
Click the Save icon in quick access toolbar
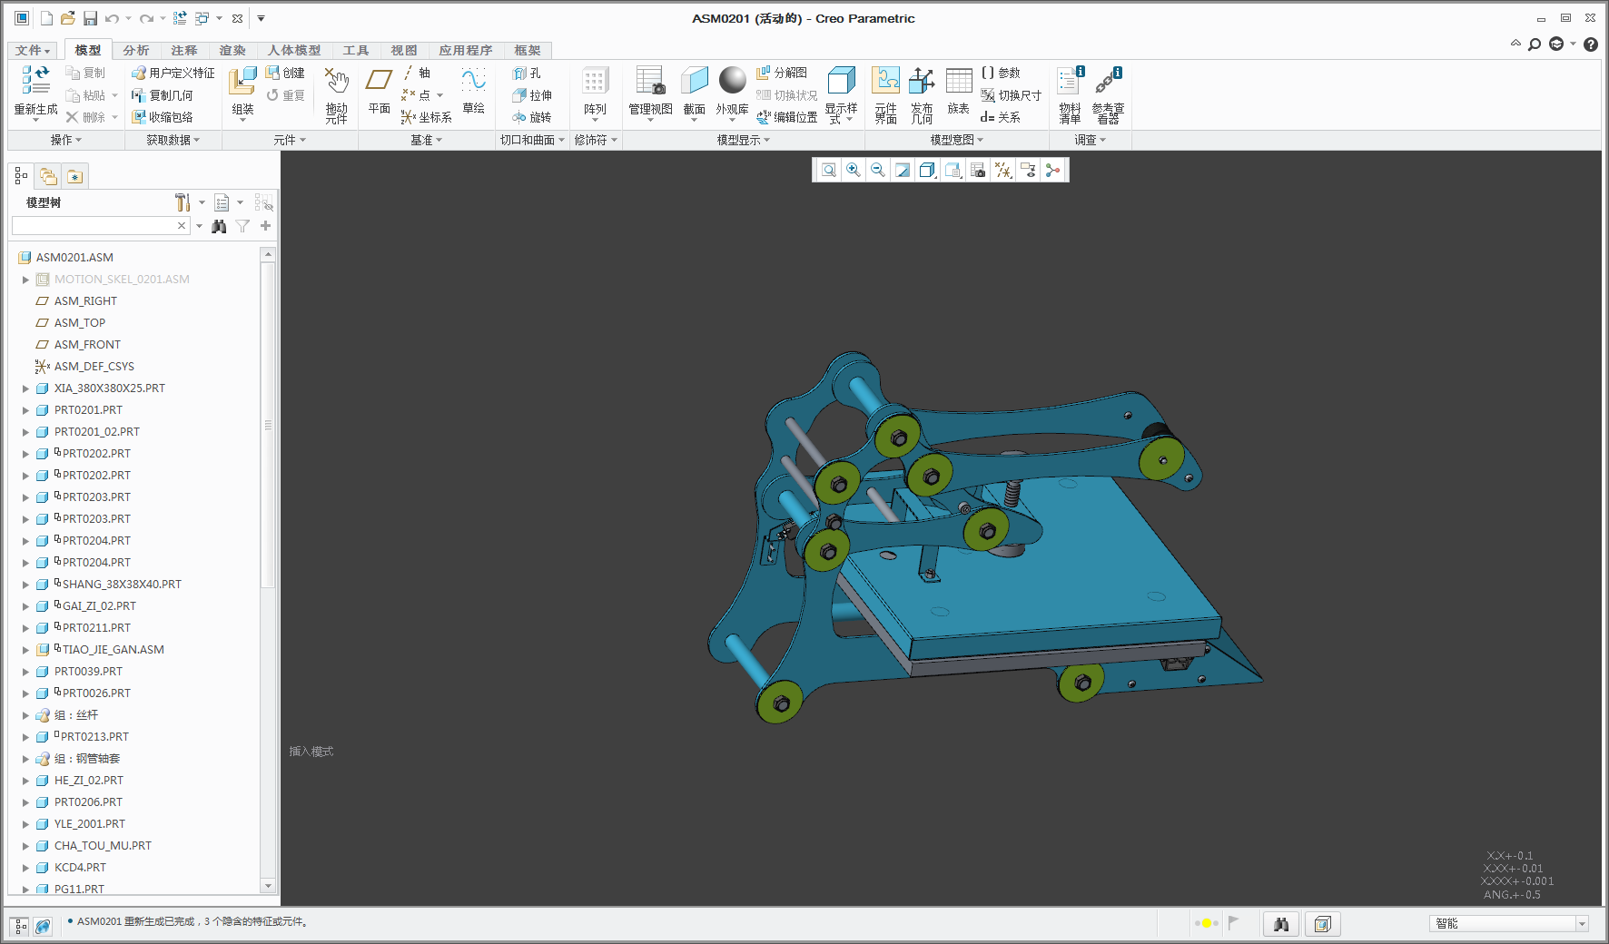[x=90, y=18]
